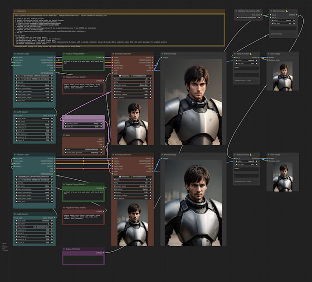The image size is (312, 282).
Task: Click the denoise value bar in the 40-steps KSampler
Action: click(133, 192)
